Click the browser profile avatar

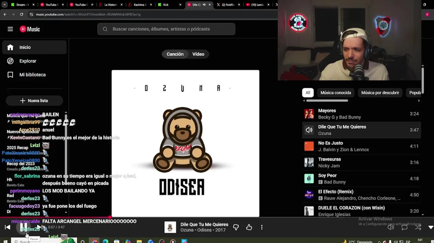click(427, 15)
